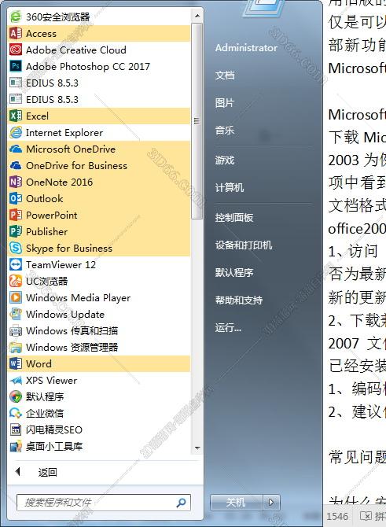Screen dimensions: 386x527
Task: Launch OneDrive for Business icon
Action: point(16,165)
